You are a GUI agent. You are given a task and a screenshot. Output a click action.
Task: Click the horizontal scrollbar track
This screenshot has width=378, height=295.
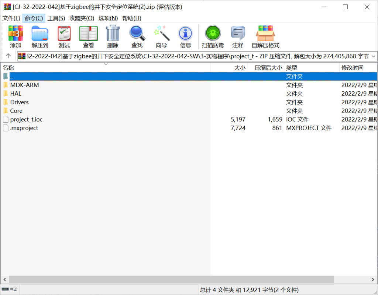coord(351,279)
